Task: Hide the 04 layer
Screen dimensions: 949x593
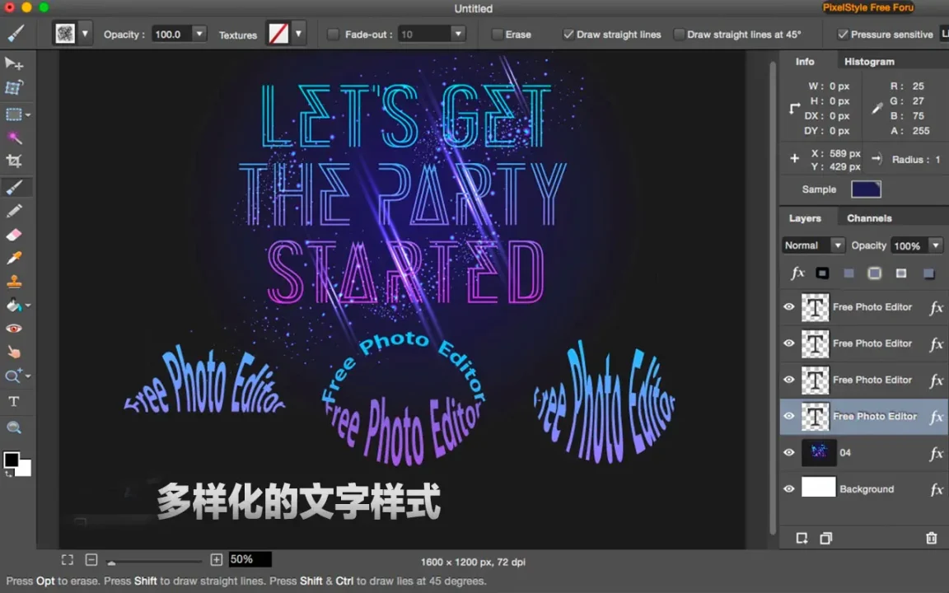Action: coord(789,453)
